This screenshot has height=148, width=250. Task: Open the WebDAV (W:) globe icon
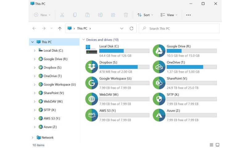[x=91, y=99]
